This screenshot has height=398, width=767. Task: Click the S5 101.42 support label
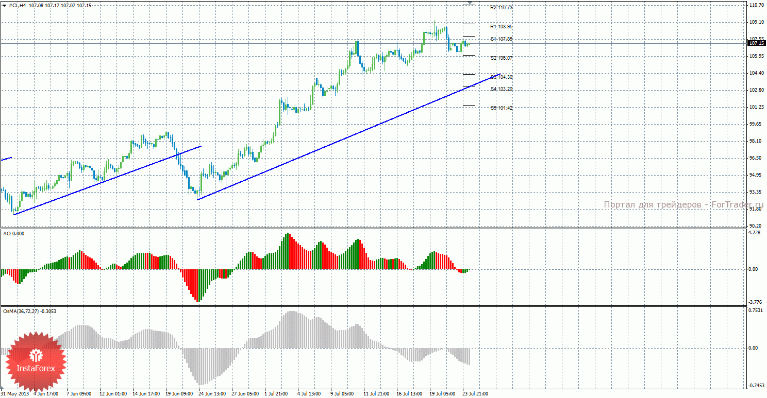tap(502, 108)
